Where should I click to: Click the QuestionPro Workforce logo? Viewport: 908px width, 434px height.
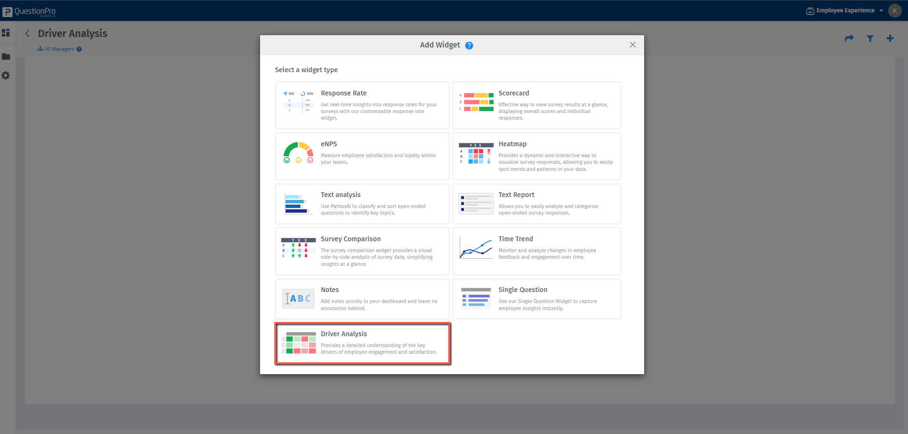29,10
